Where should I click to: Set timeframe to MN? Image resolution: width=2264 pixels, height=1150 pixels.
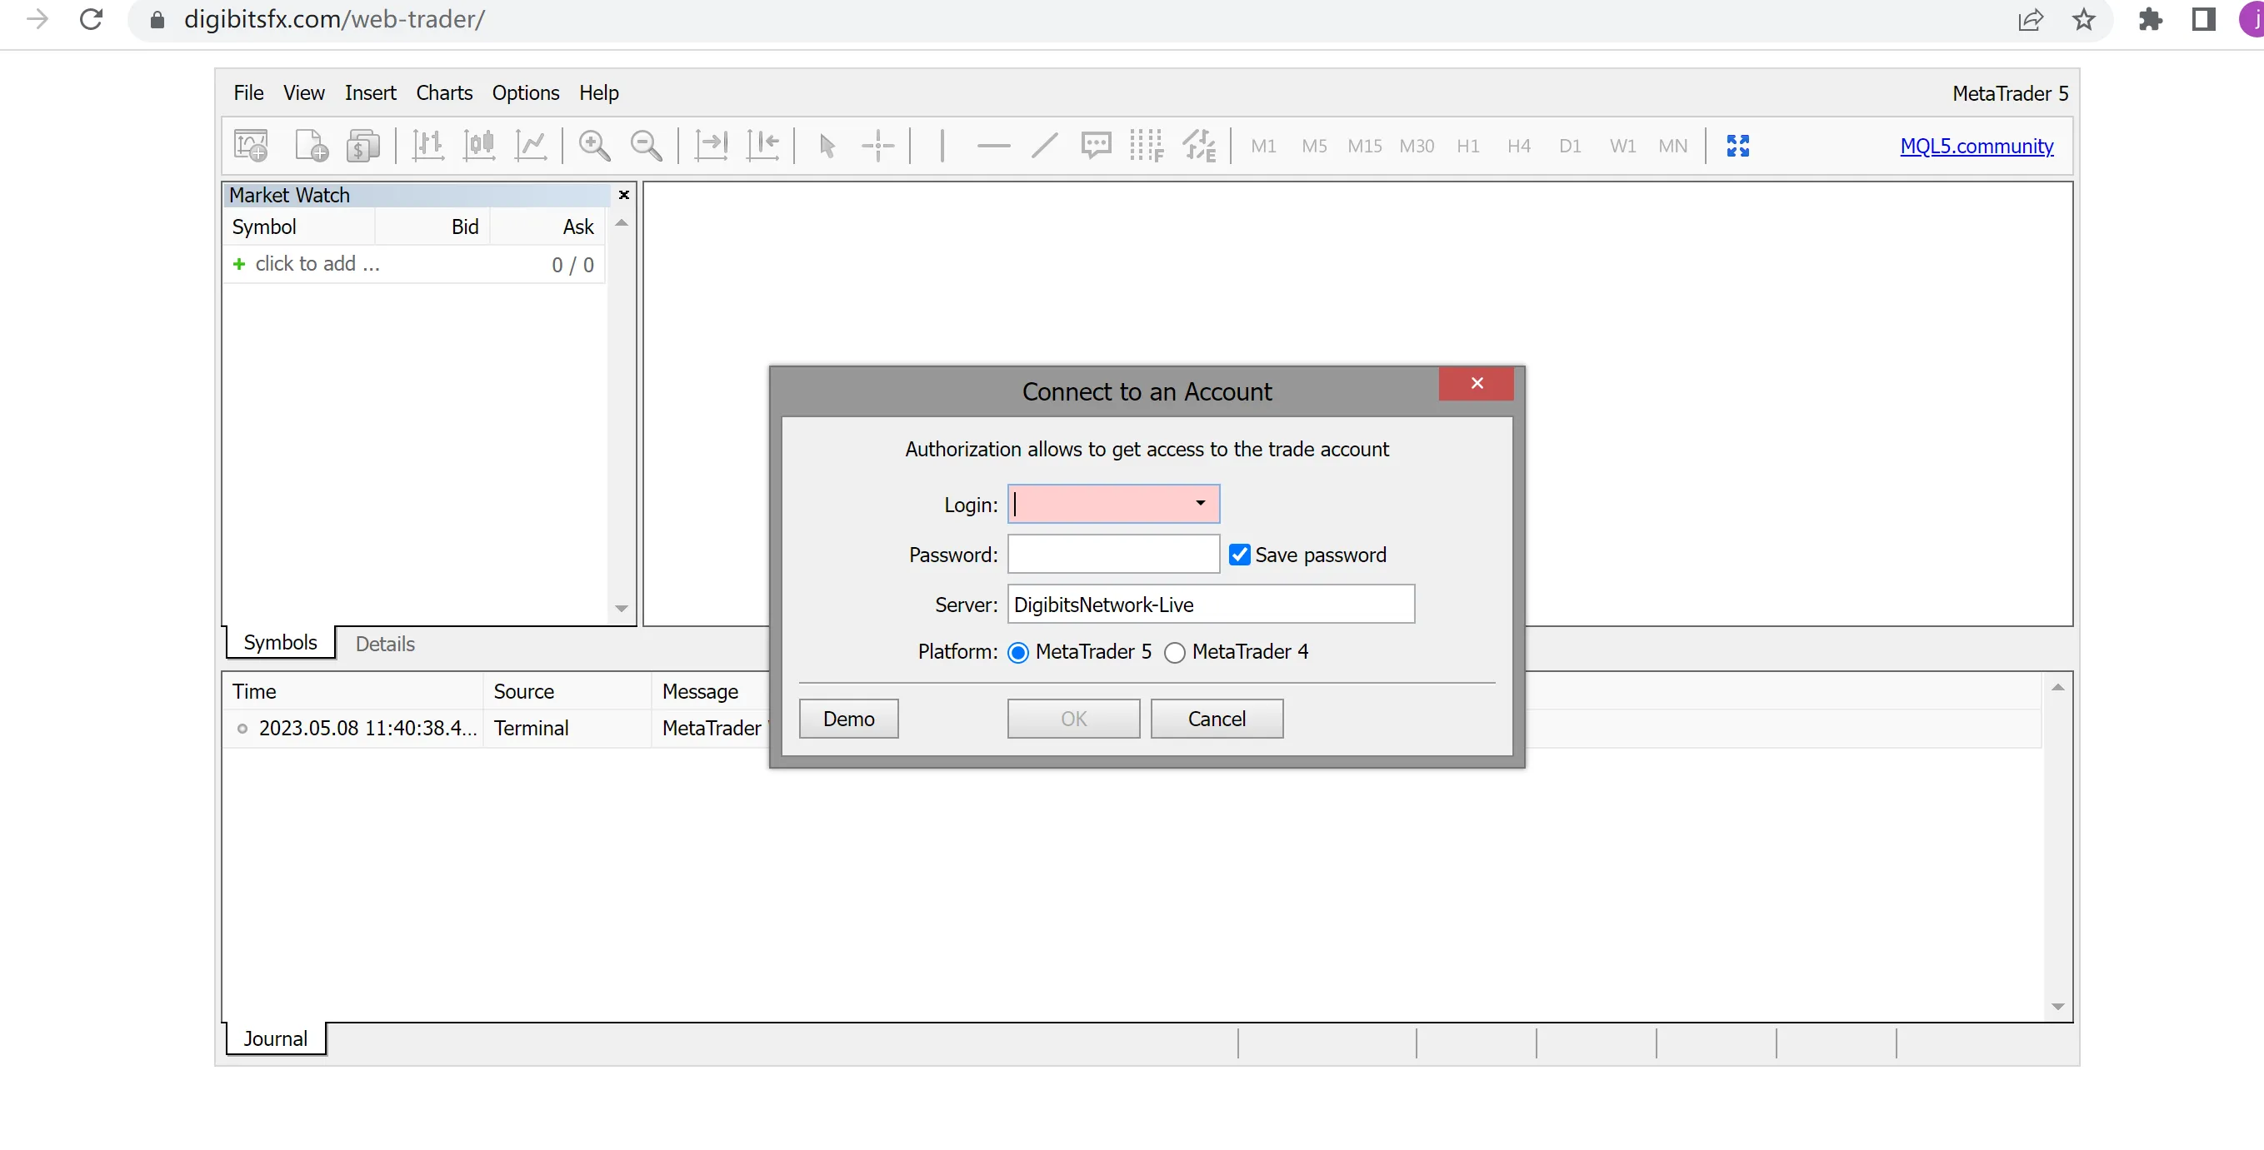point(1672,146)
